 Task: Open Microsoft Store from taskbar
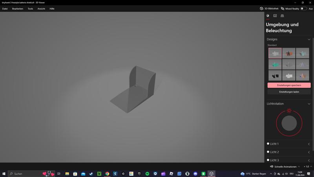(75, 174)
